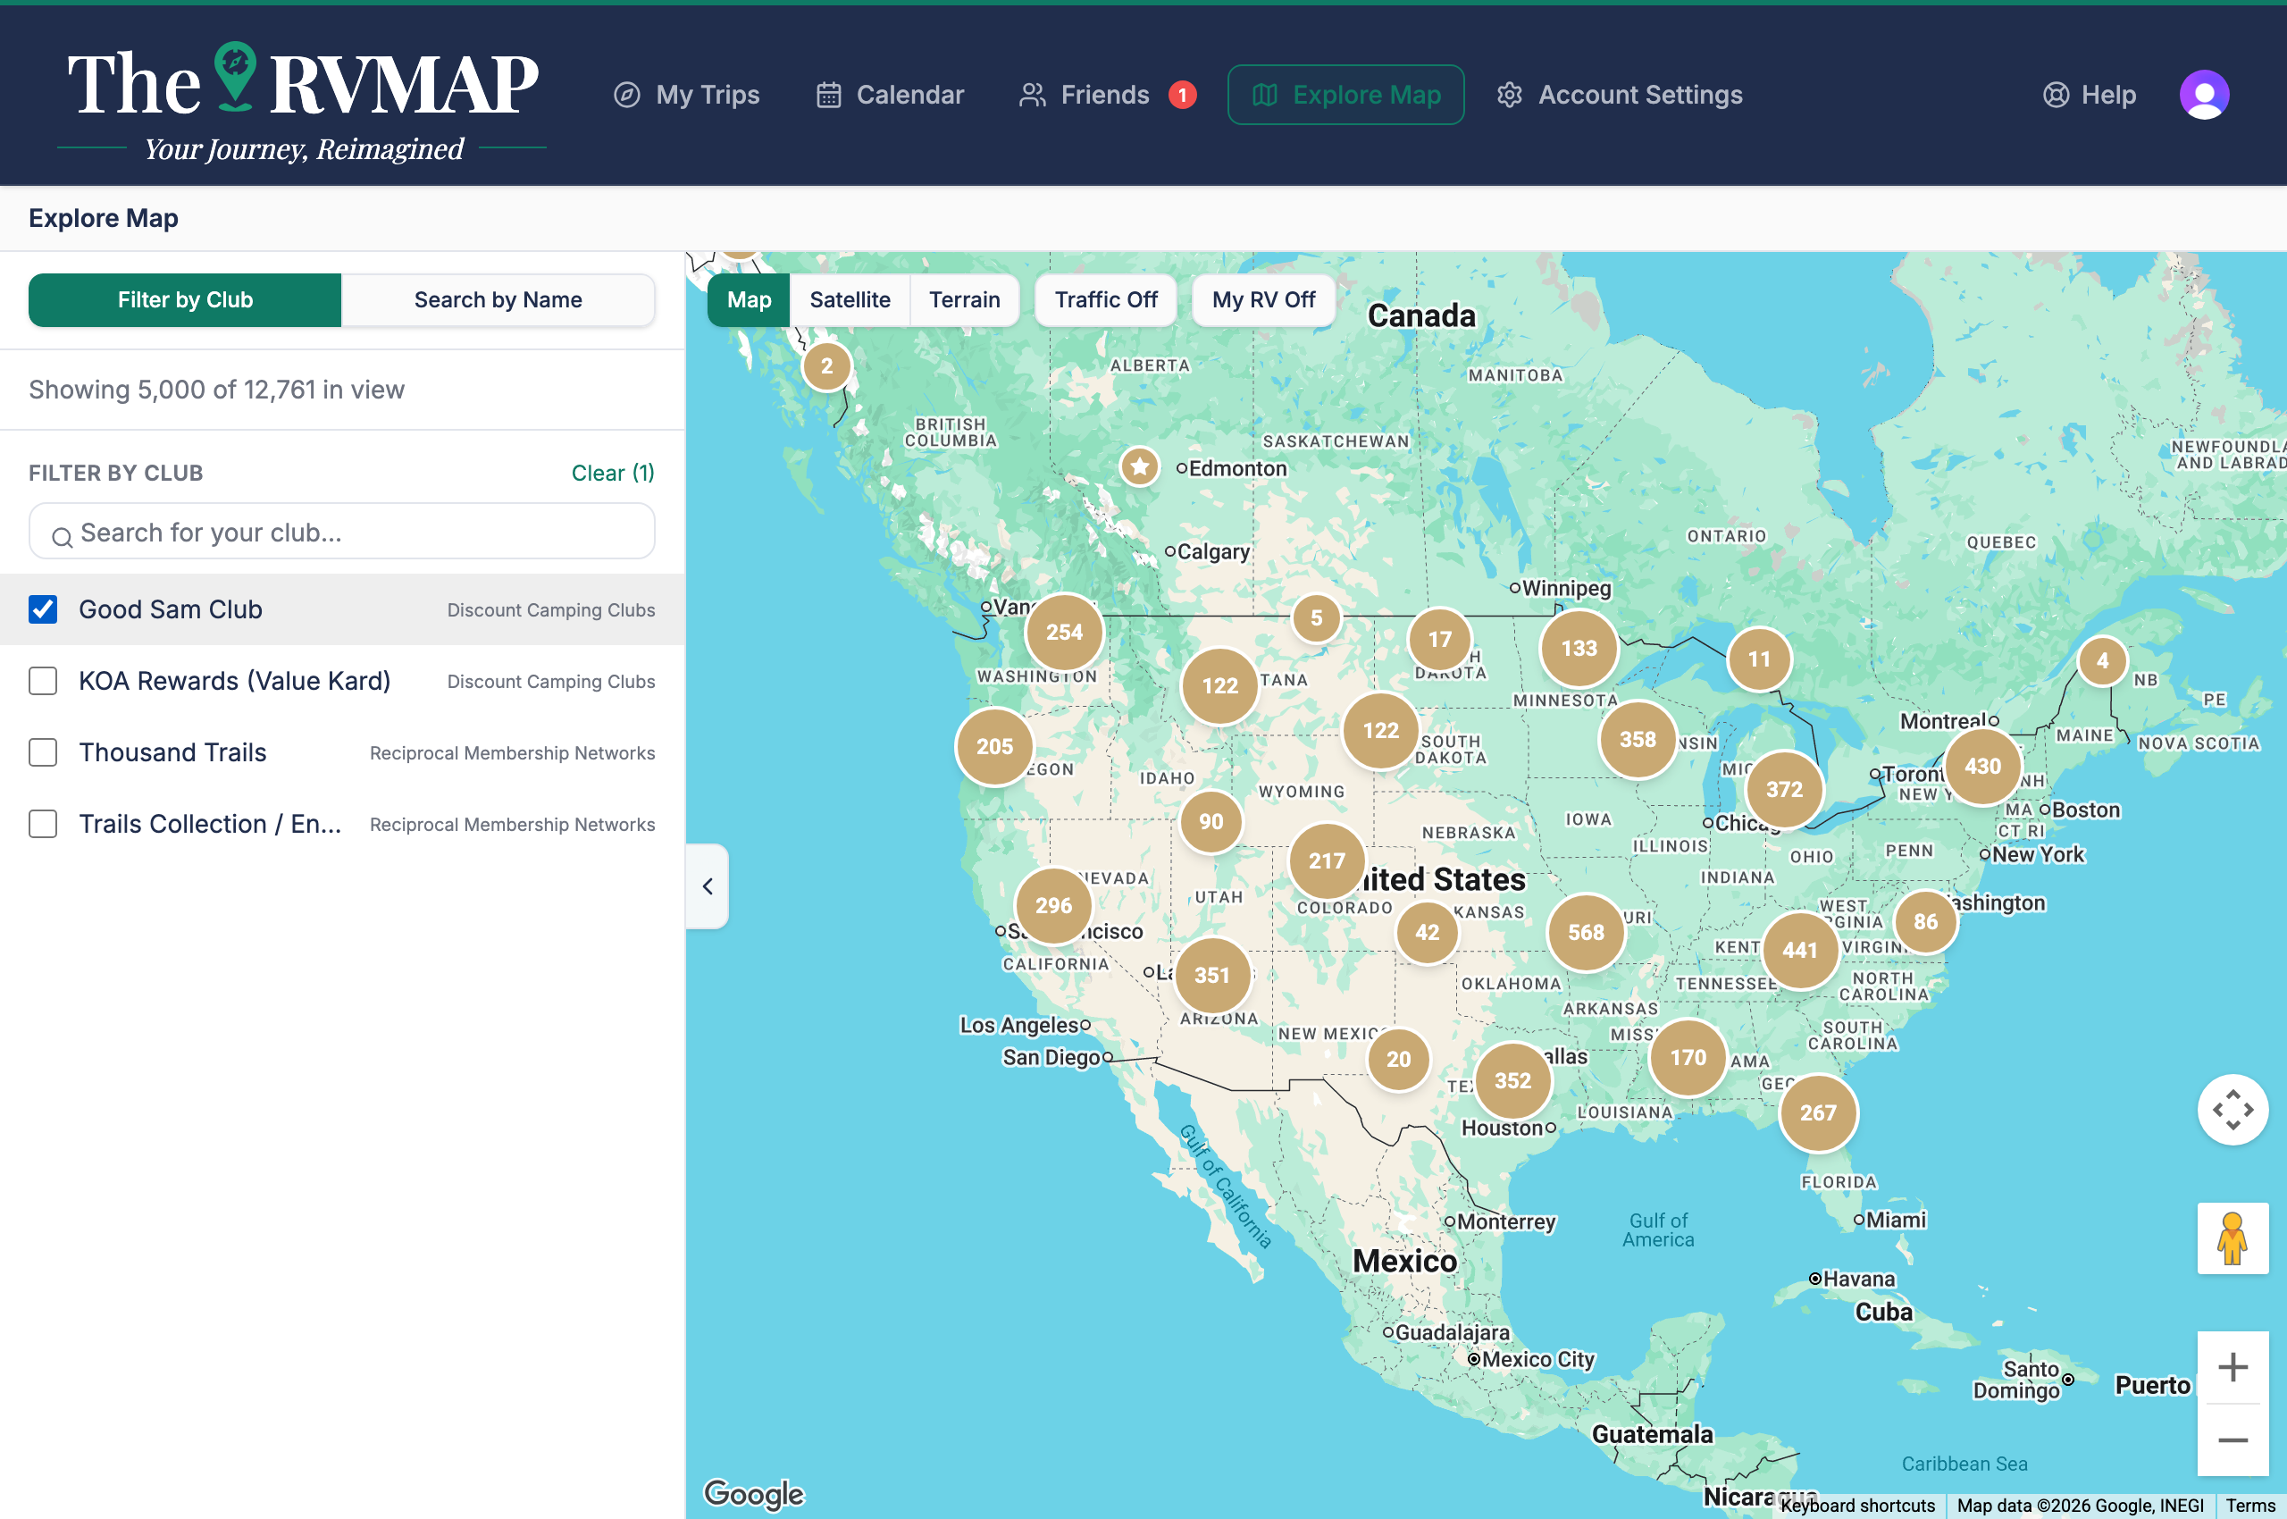The height and width of the screenshot is (1519, 2287).
Task: Clear the club filter via Clear (1)
Action: [612, 473]
